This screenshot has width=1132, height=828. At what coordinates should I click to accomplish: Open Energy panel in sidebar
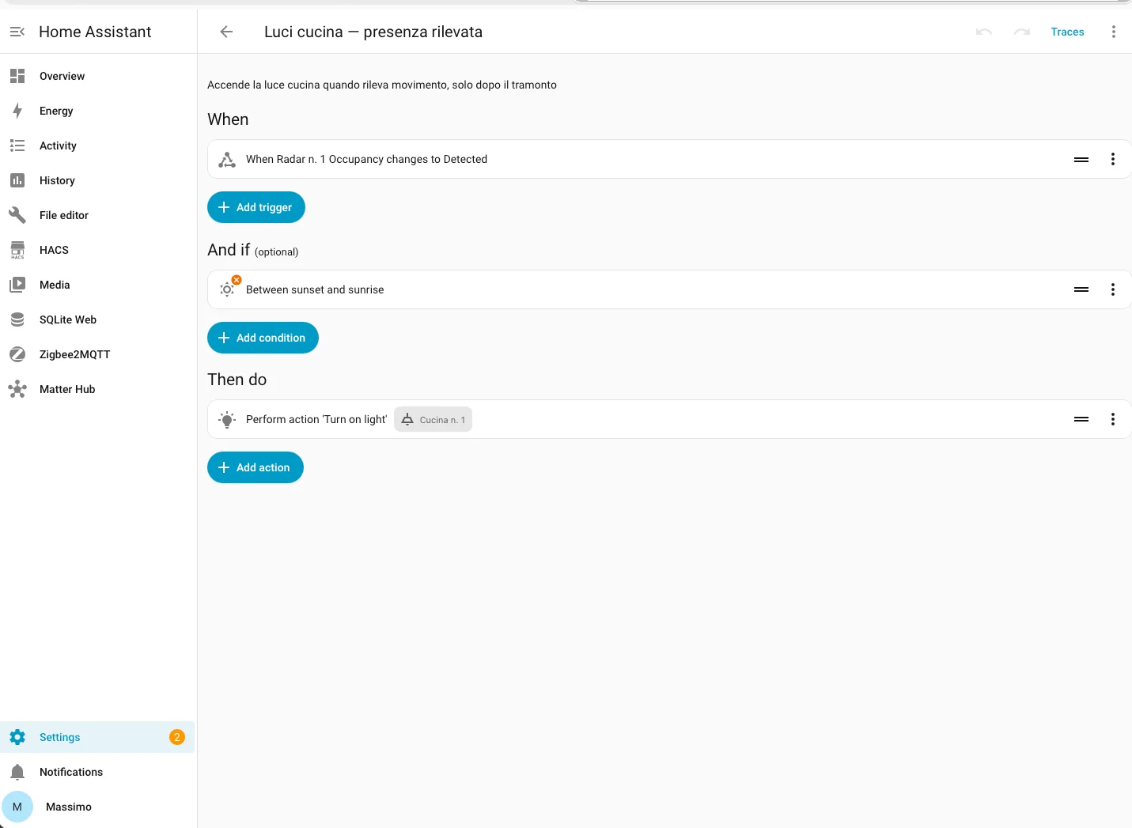[x=98, y=111]
